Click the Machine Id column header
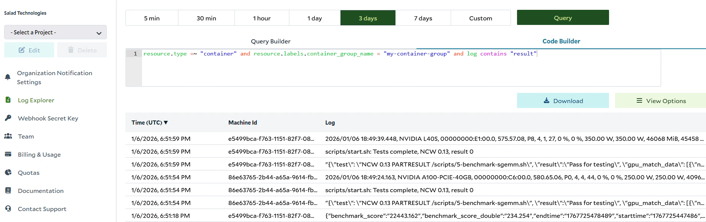Screen dimensions: 706x222 point(242,122)
